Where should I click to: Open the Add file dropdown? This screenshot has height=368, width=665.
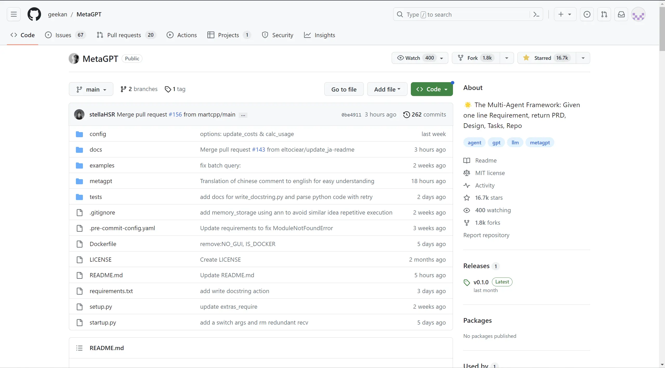pos(387,89)
